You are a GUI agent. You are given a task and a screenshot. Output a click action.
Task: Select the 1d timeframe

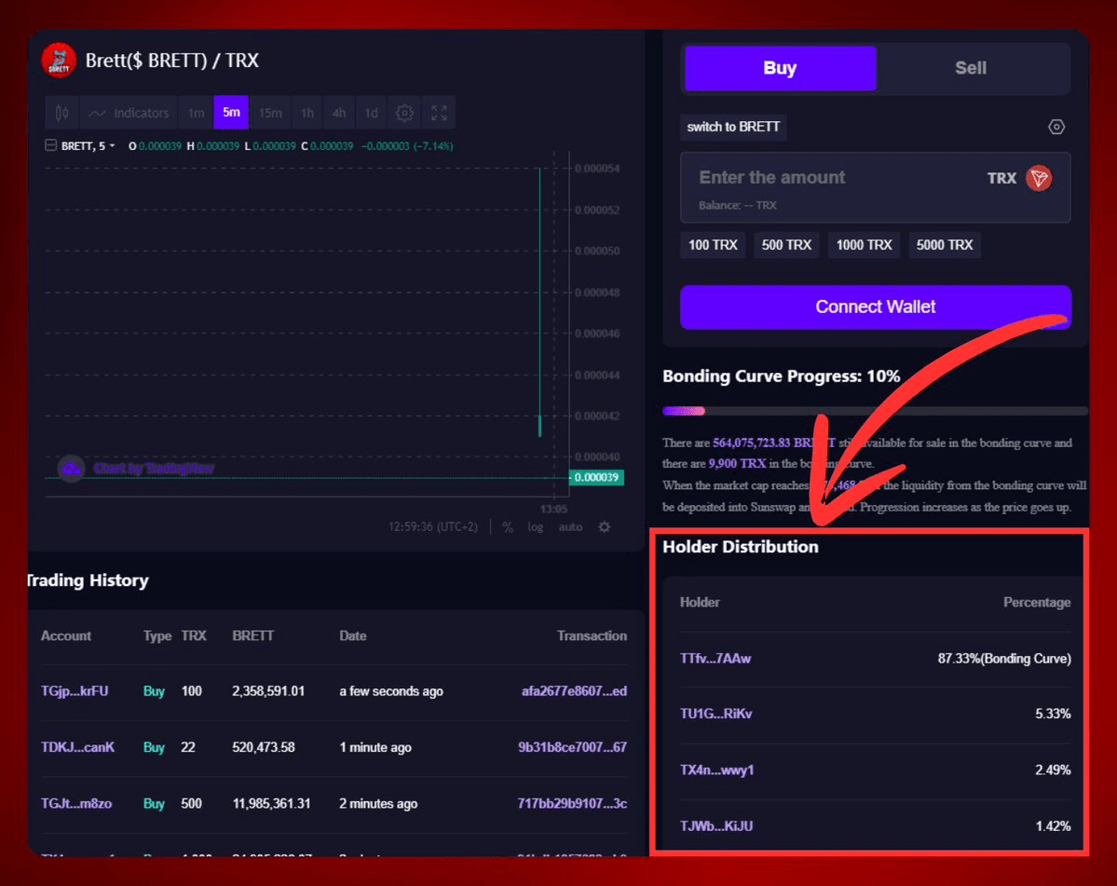pos(371,113)
